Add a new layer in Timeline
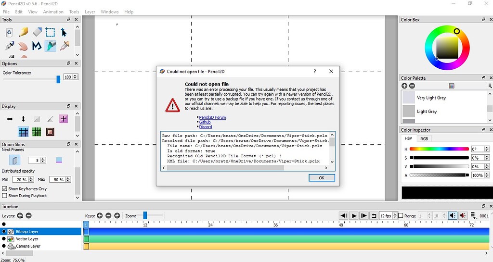This screenshot has width=493, height=262. pyautogui.click(x=20, y=215)
